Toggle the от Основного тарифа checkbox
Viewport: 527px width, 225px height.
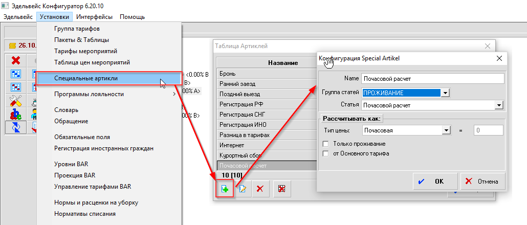(325, 153)
